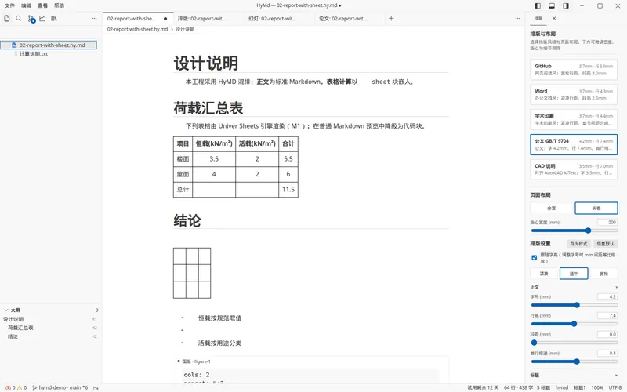Open the Search icon in activity bar
The image size is (627, 392).
18,18
